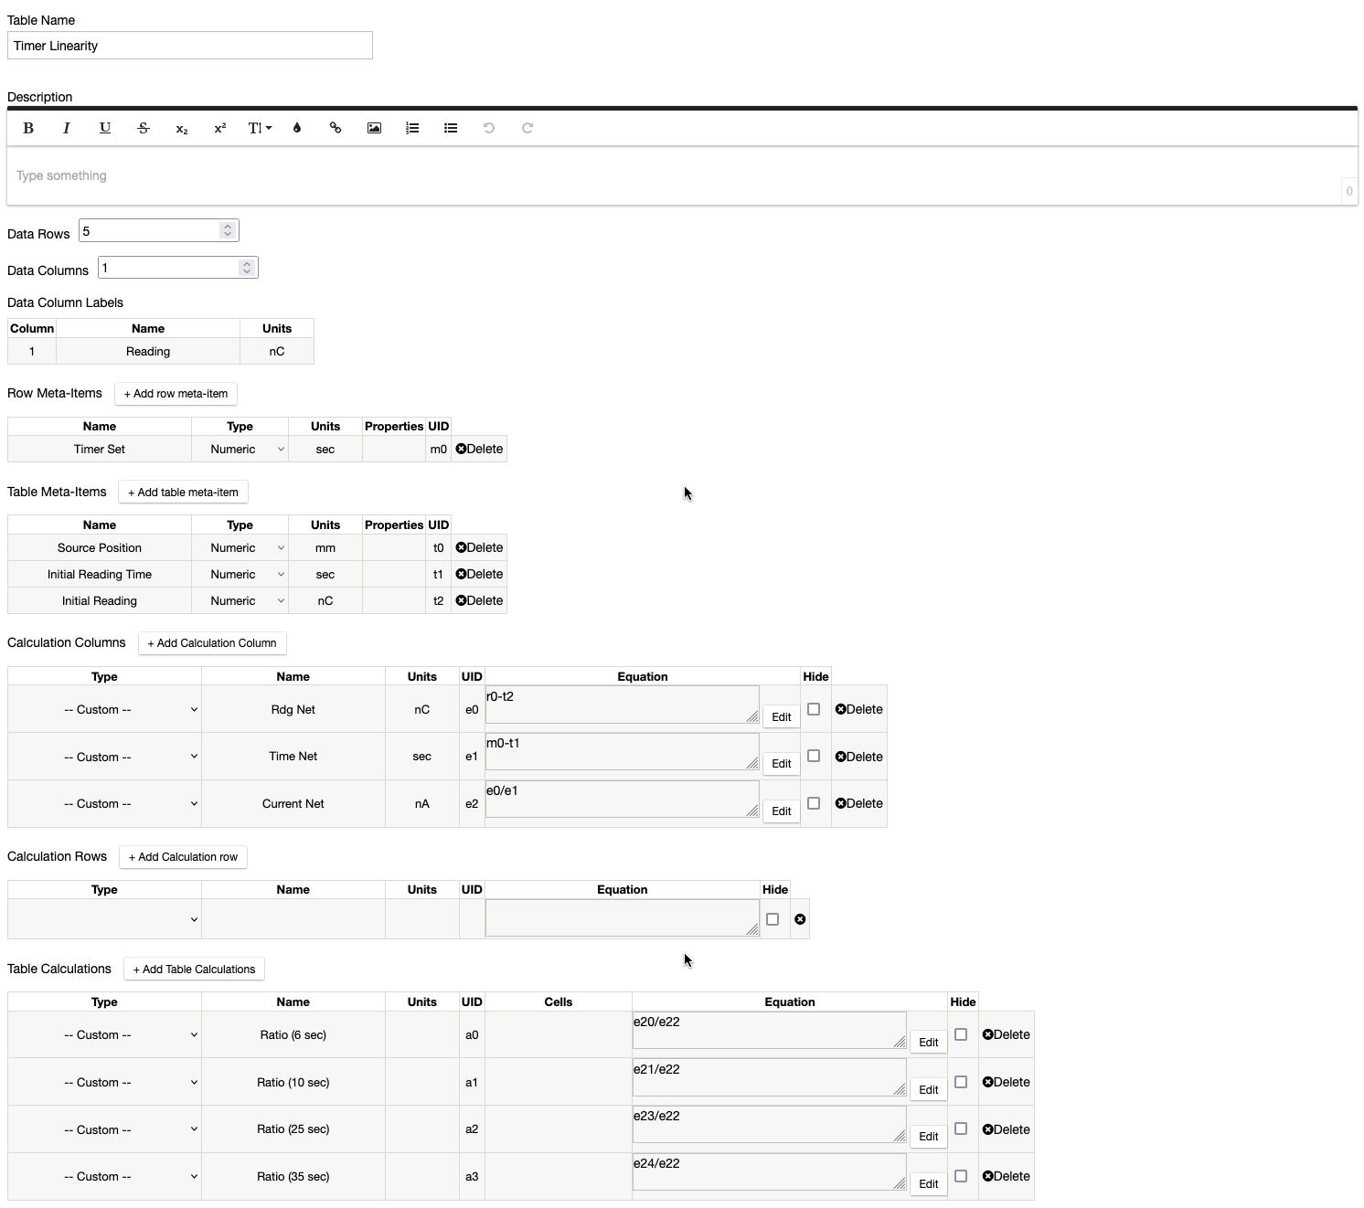The width and height of the screenshot is (1364, 1208).
Task: Apply italic formatting in description toolbar
Action: [x=67, y=128]
